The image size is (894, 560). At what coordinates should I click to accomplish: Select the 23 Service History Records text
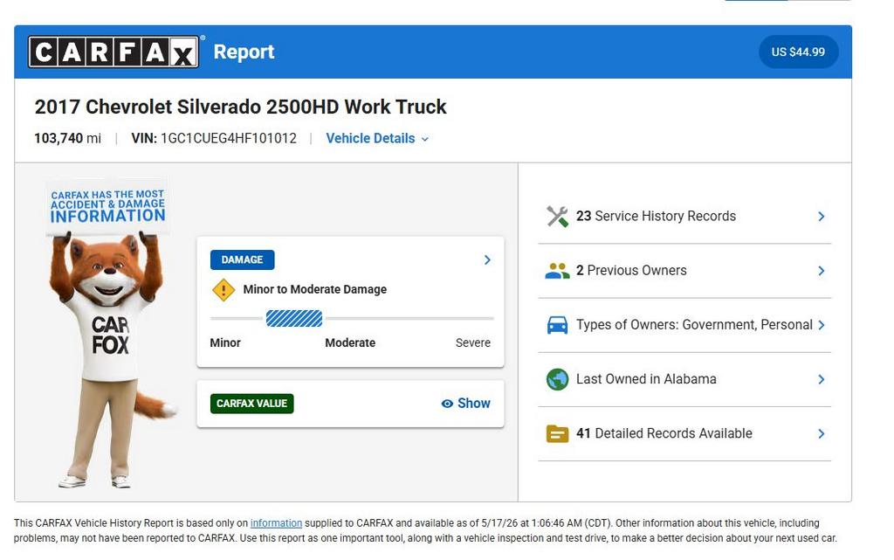pos(656,216)
